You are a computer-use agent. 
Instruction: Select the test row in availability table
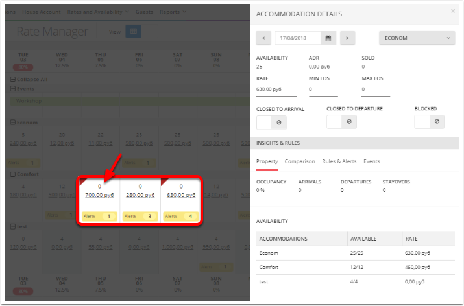tap(356, 282)
